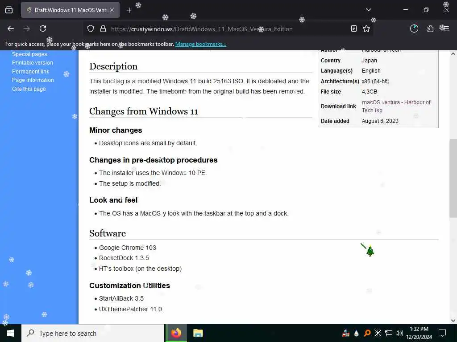Open Special pages sidebar link
The height and width of the screenshot is (342, 457).
[x=29, y=54]
